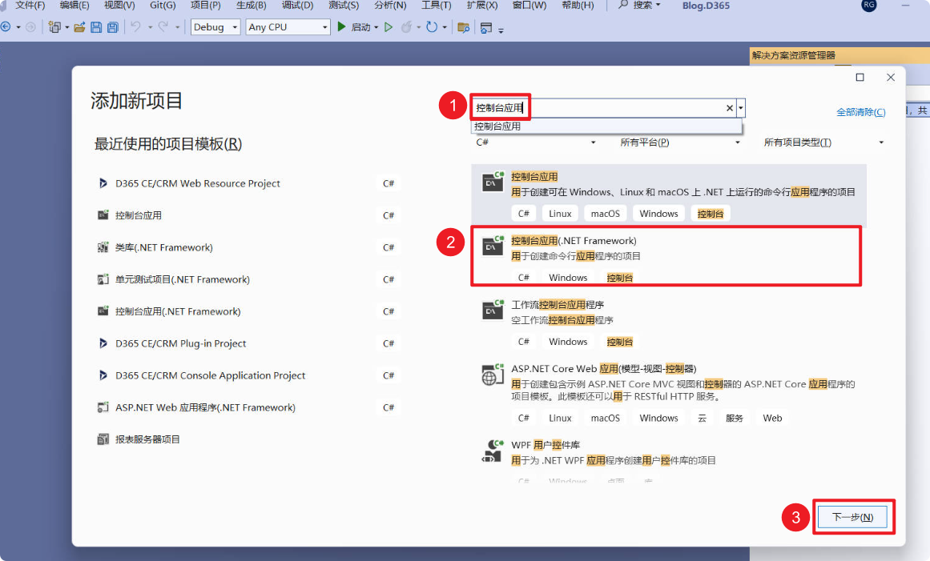Viewport: 930px width, 561px height.
Task: Select the 控制台应用 .NET template result
Action: [668, 195]
